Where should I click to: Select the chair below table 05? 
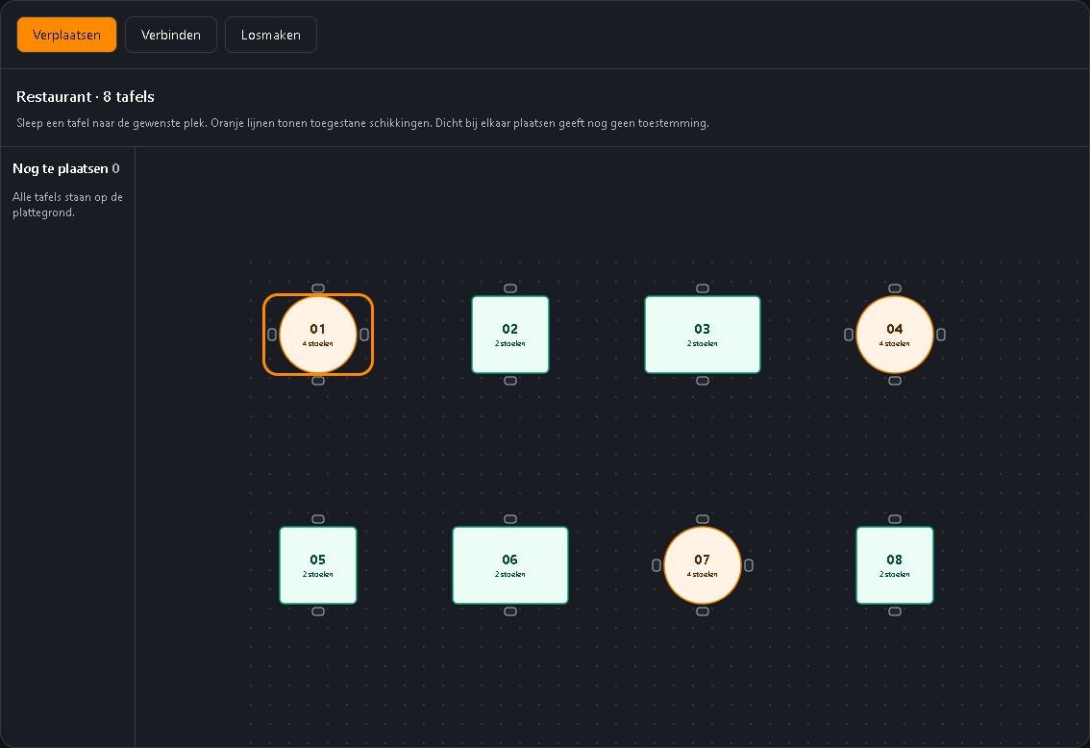pos(318,611)
